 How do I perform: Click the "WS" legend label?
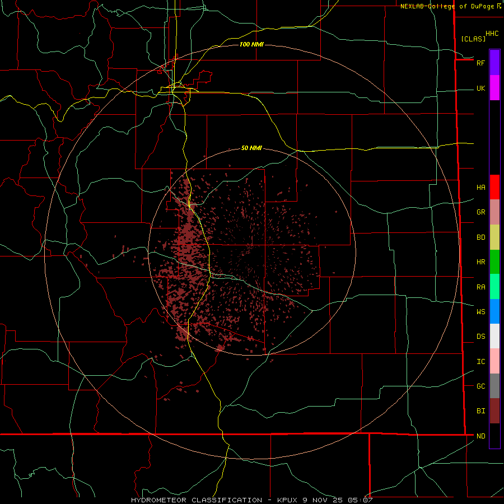pyautogui.click(x=480, y=311)
